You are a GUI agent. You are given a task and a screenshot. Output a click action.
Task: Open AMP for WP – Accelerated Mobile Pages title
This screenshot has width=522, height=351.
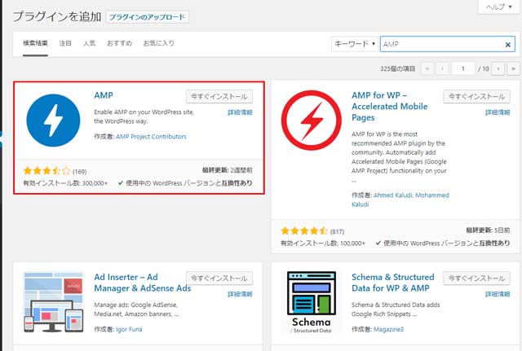pos(390,107)
